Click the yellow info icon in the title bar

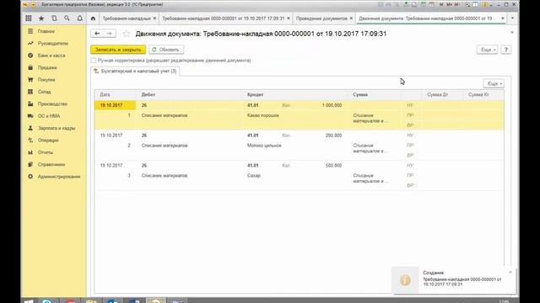pyautogui.click(x=485, y=5)
